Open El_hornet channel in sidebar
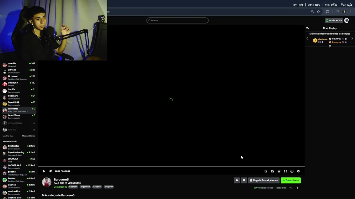355x199 pixels. point(19,78)
